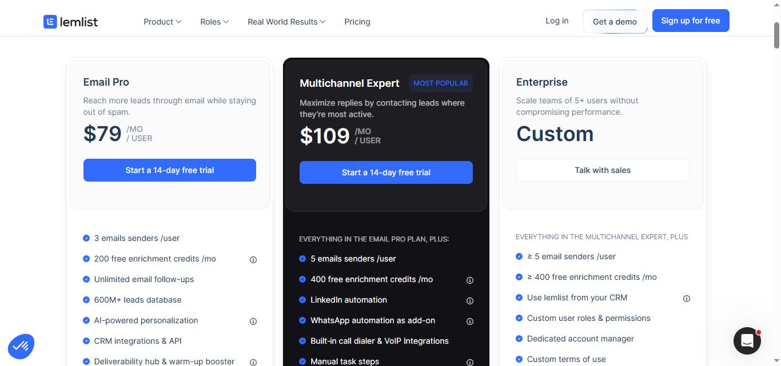This screenshot has width=781, height=366.
Task: Click Talk with sales for Enterprise
Action: (x=603, y=170)
